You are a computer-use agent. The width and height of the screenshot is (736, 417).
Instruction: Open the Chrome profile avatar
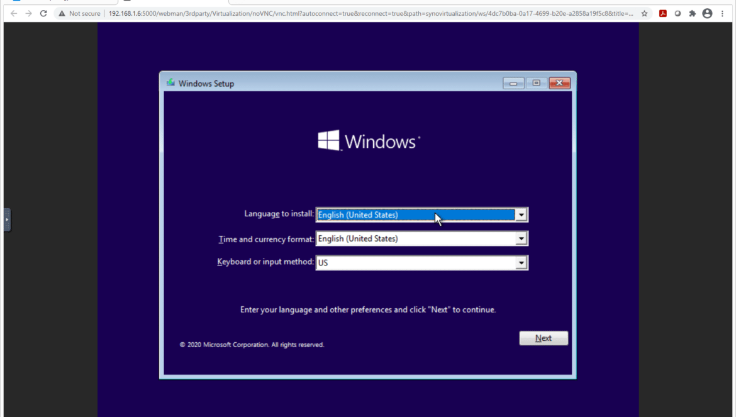pos(707,14)
